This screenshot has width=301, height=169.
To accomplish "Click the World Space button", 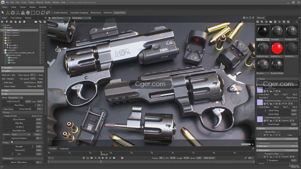I will [96, 13].
